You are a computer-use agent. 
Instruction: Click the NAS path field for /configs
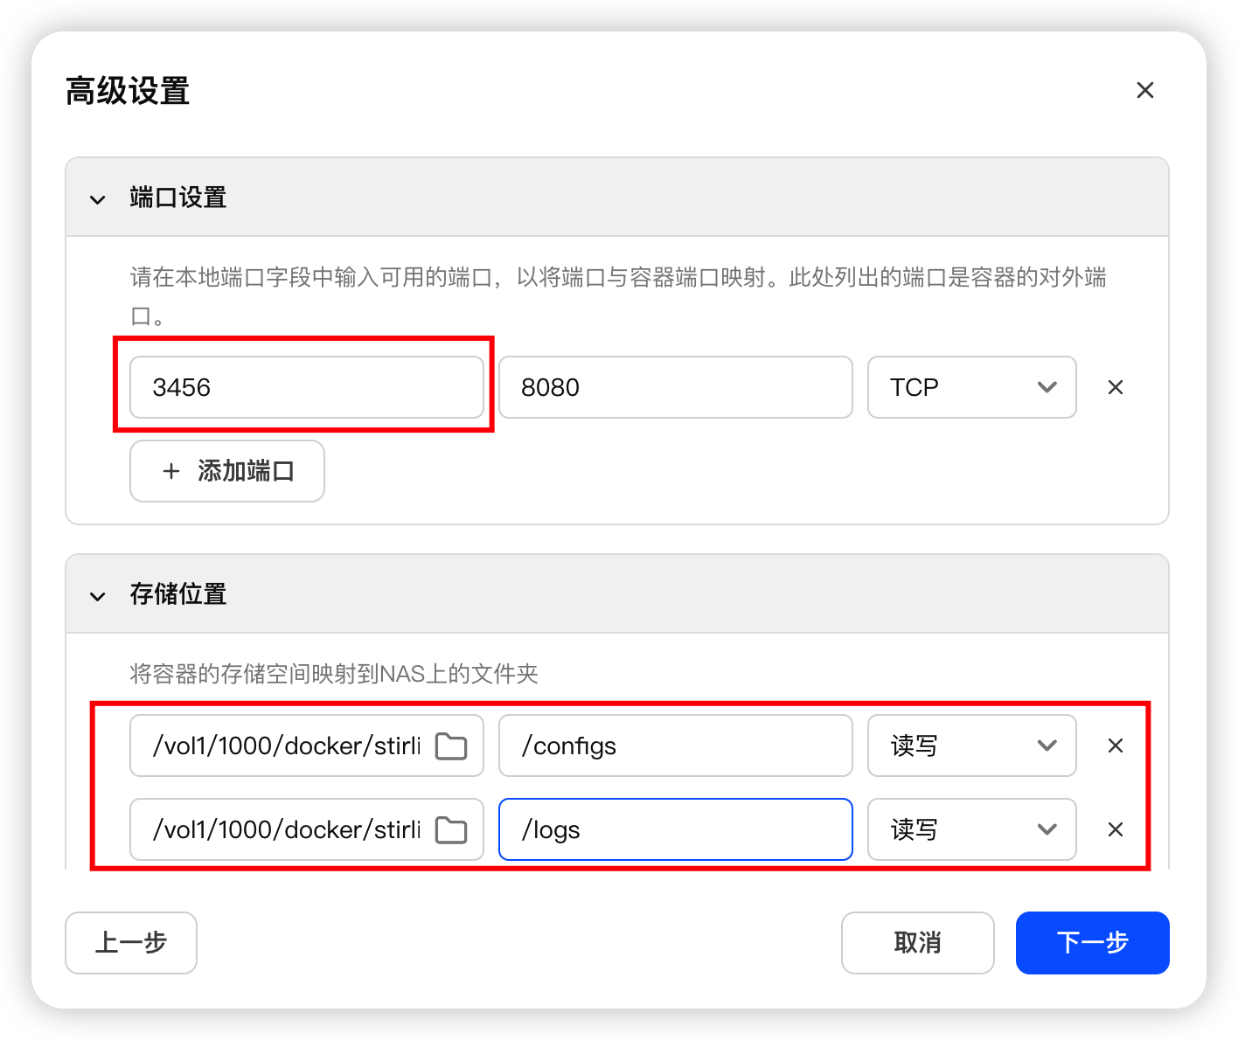tap(285, 745)
